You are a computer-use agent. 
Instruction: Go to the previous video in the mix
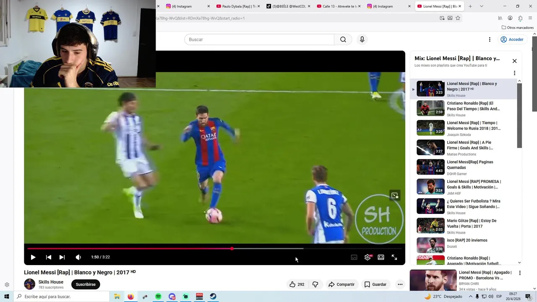(49, 257)
